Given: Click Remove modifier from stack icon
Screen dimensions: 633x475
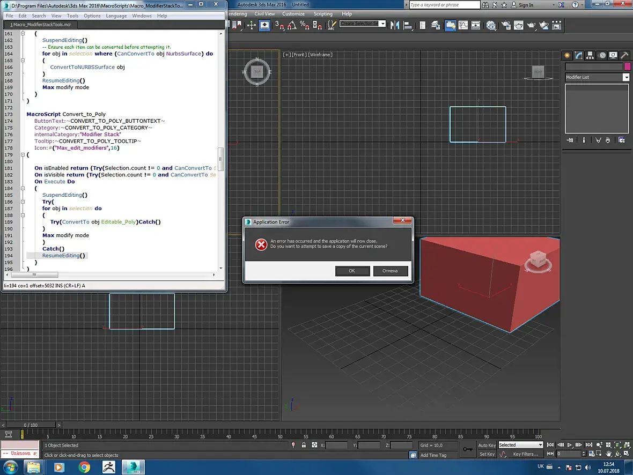Looking at the screenshot, I should [608, 140].
